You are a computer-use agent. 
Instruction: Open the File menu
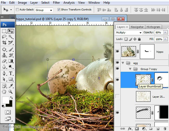coord(3,3)
